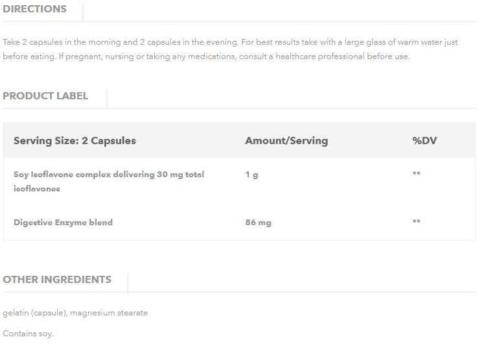Click the "Contains soy." allergen notice
Image resolution: width=484 pixels, height=344 pixels.
click(28, 334)
